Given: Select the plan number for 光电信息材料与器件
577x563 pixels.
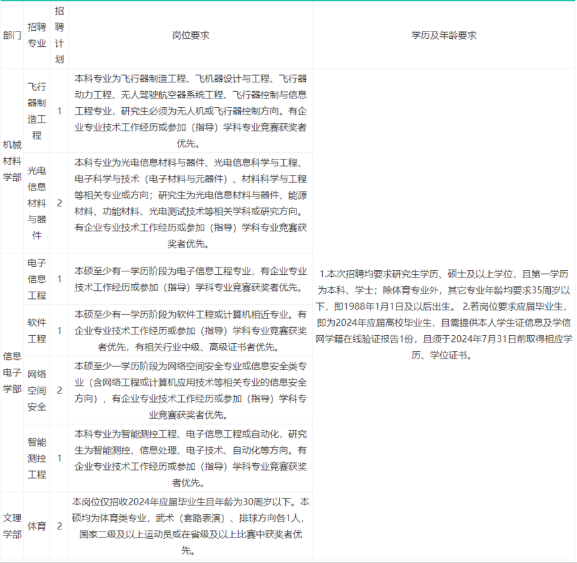Looking at the screenshot, I should [x=59, y=203].
